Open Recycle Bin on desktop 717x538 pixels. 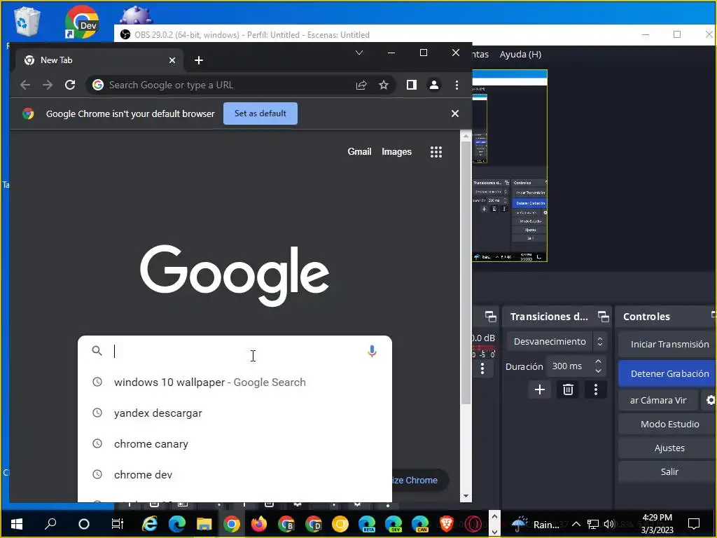(x=27, y=21)
